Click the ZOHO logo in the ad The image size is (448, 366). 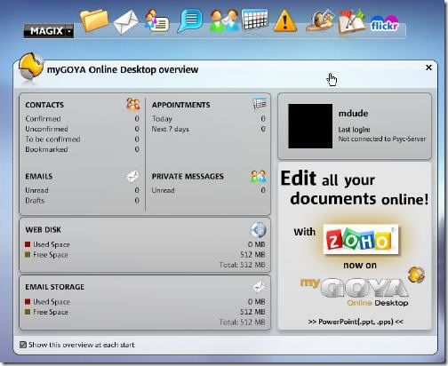tap(361, 239)
